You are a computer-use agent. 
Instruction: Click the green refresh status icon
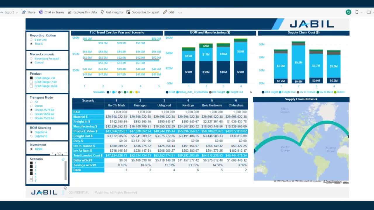click(348, 12)
